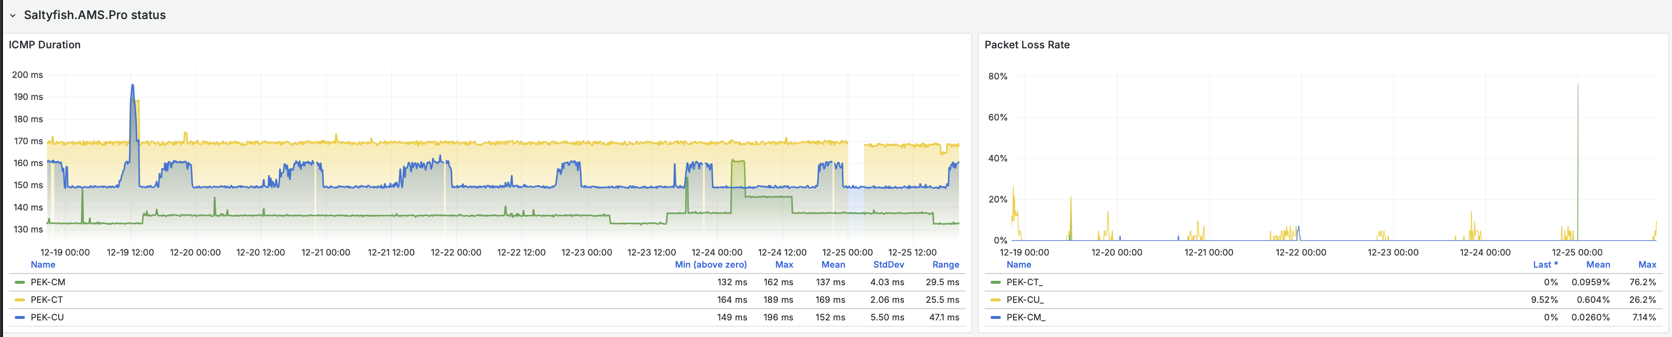Toggle PEK-CT series in ICMP legend
Viewport: 1672px width, 337px height.
47,300
